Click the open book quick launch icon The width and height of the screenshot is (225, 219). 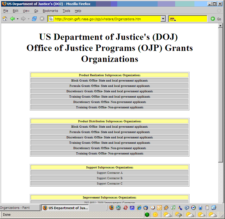(x=153, y=208)
